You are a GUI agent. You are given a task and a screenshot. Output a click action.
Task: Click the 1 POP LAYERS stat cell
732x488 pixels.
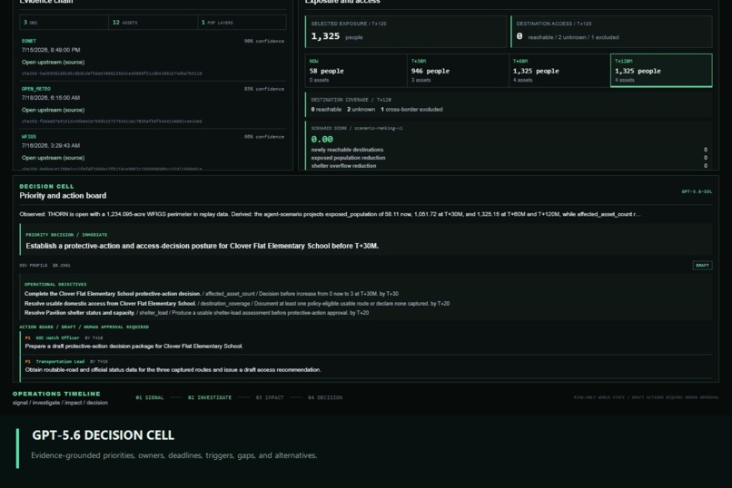[x=242, y=23]
